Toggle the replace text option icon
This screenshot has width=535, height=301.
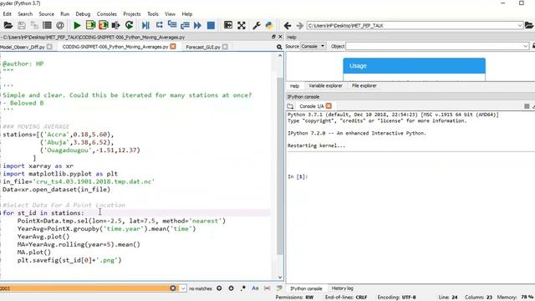pos(279,288)
